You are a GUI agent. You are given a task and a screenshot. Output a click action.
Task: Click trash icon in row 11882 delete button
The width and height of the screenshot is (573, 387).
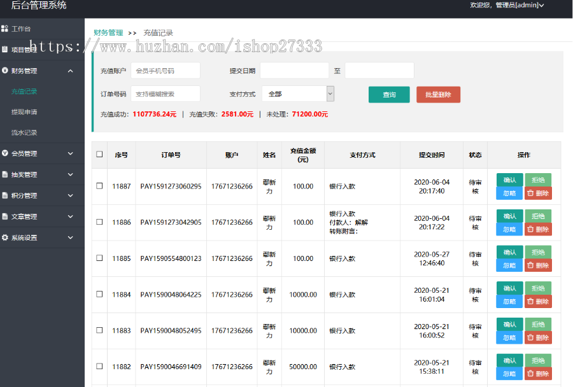tap(530, 374)
